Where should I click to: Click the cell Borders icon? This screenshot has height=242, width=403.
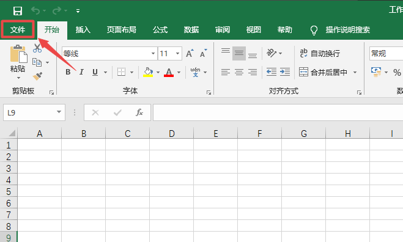click(121, 72)
